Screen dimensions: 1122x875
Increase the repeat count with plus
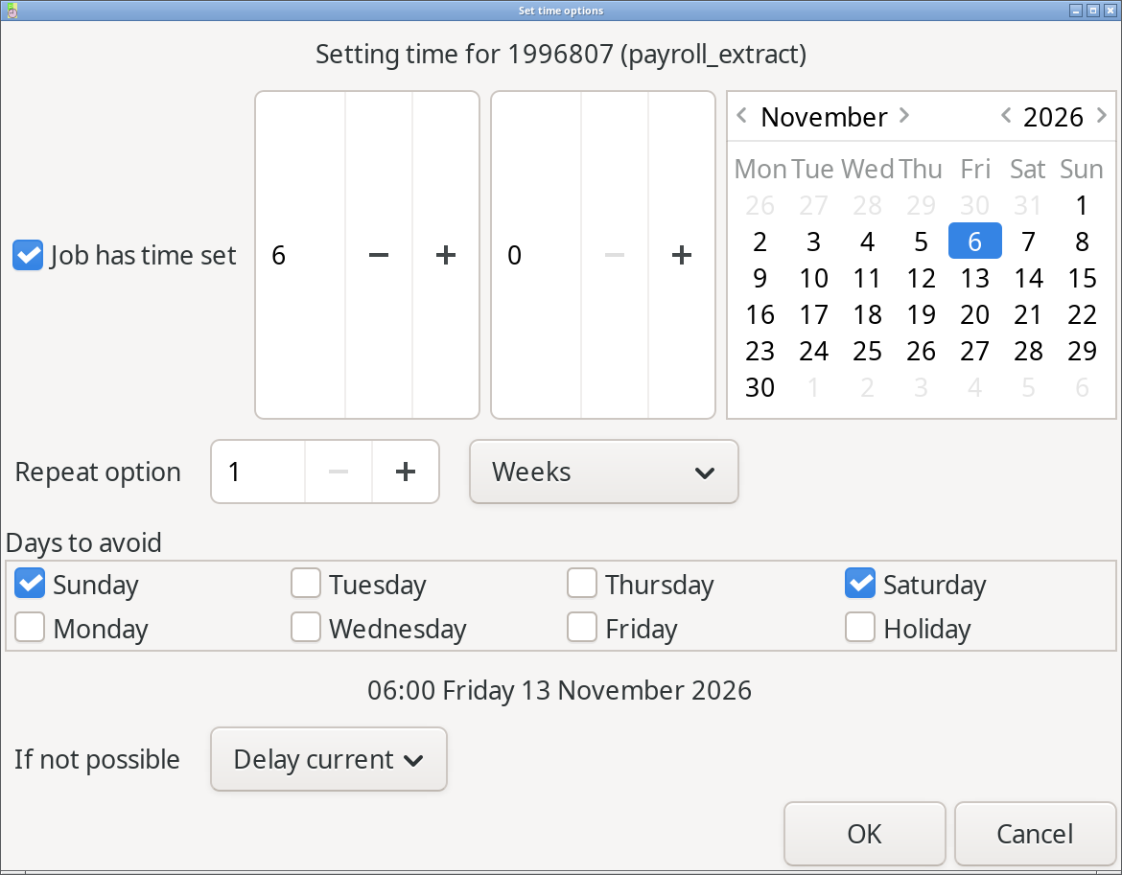tap(406, 472)
